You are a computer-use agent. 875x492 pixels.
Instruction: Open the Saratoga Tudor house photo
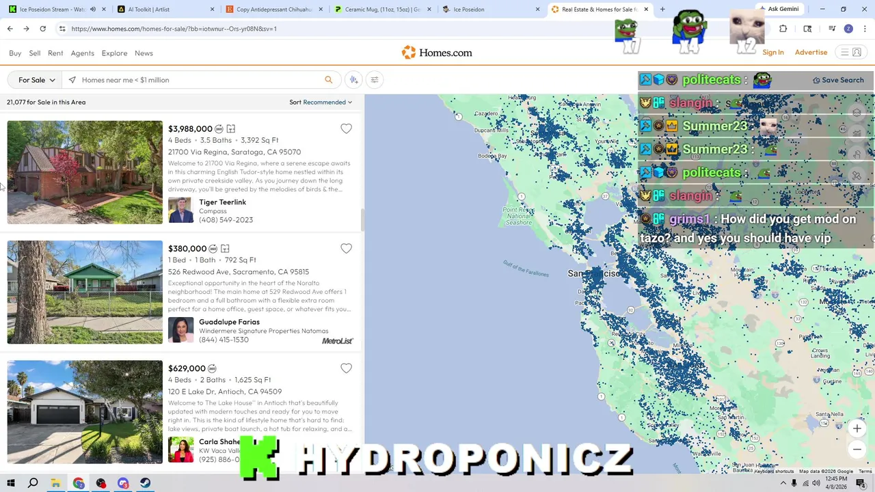click(85, 172)
